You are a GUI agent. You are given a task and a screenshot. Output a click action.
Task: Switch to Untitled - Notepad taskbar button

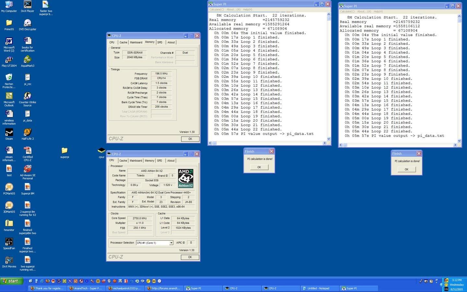[x=319, y=288]
